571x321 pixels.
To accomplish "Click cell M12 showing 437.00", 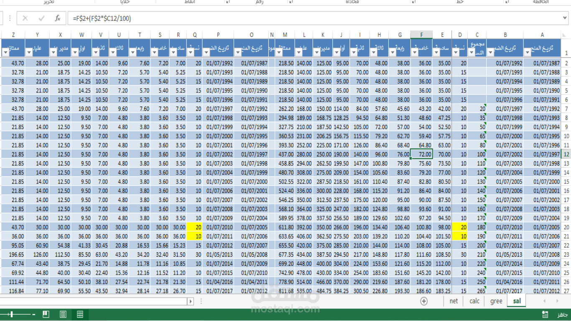I will tap(285, 154).
